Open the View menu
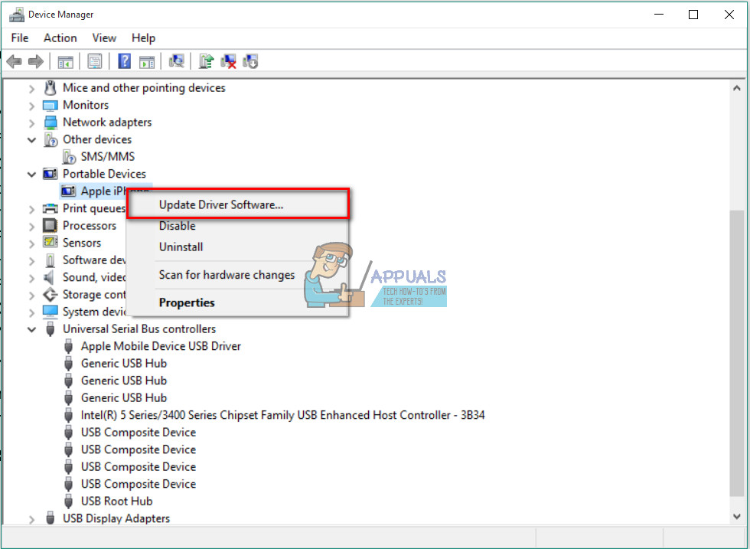This screenshot has height=549, width=750. [104, 38]
